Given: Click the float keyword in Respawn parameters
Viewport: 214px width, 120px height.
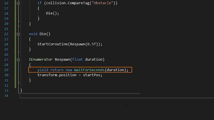Looking at the screenshot, I should pyautogui.click(x=77, y=59).
